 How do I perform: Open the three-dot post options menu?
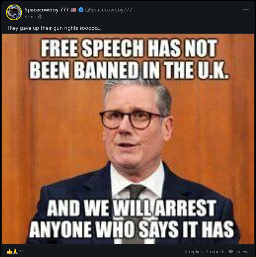point(246,9)
